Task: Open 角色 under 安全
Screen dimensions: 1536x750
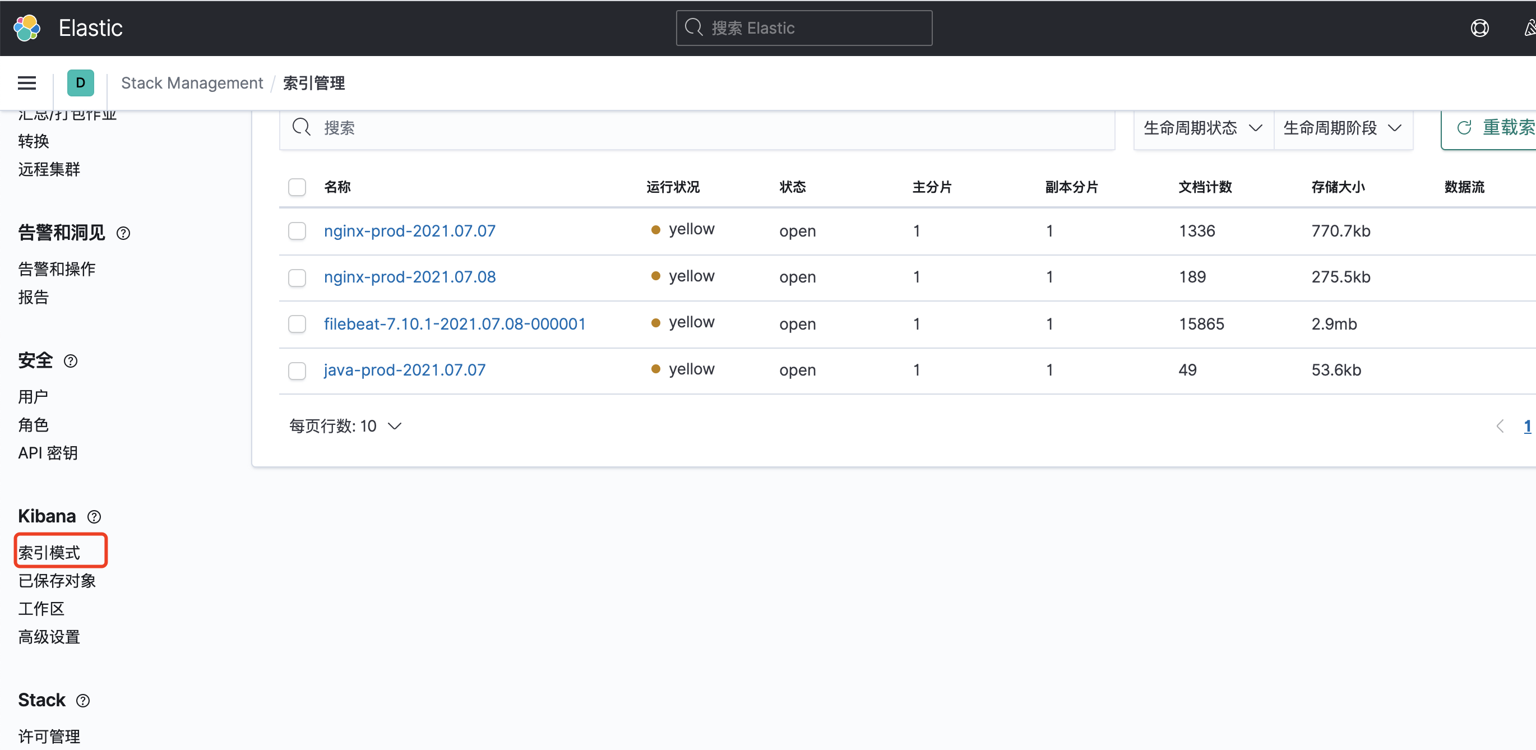Action: coord(34,424)
